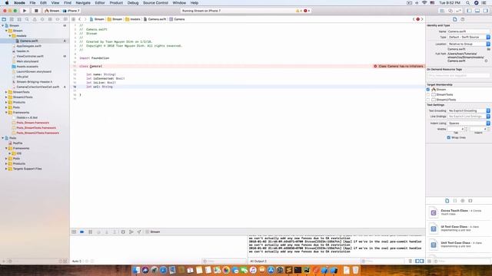Expand the StreamTests folder
The image size is (492, 276).
click(x=6, y=92)
